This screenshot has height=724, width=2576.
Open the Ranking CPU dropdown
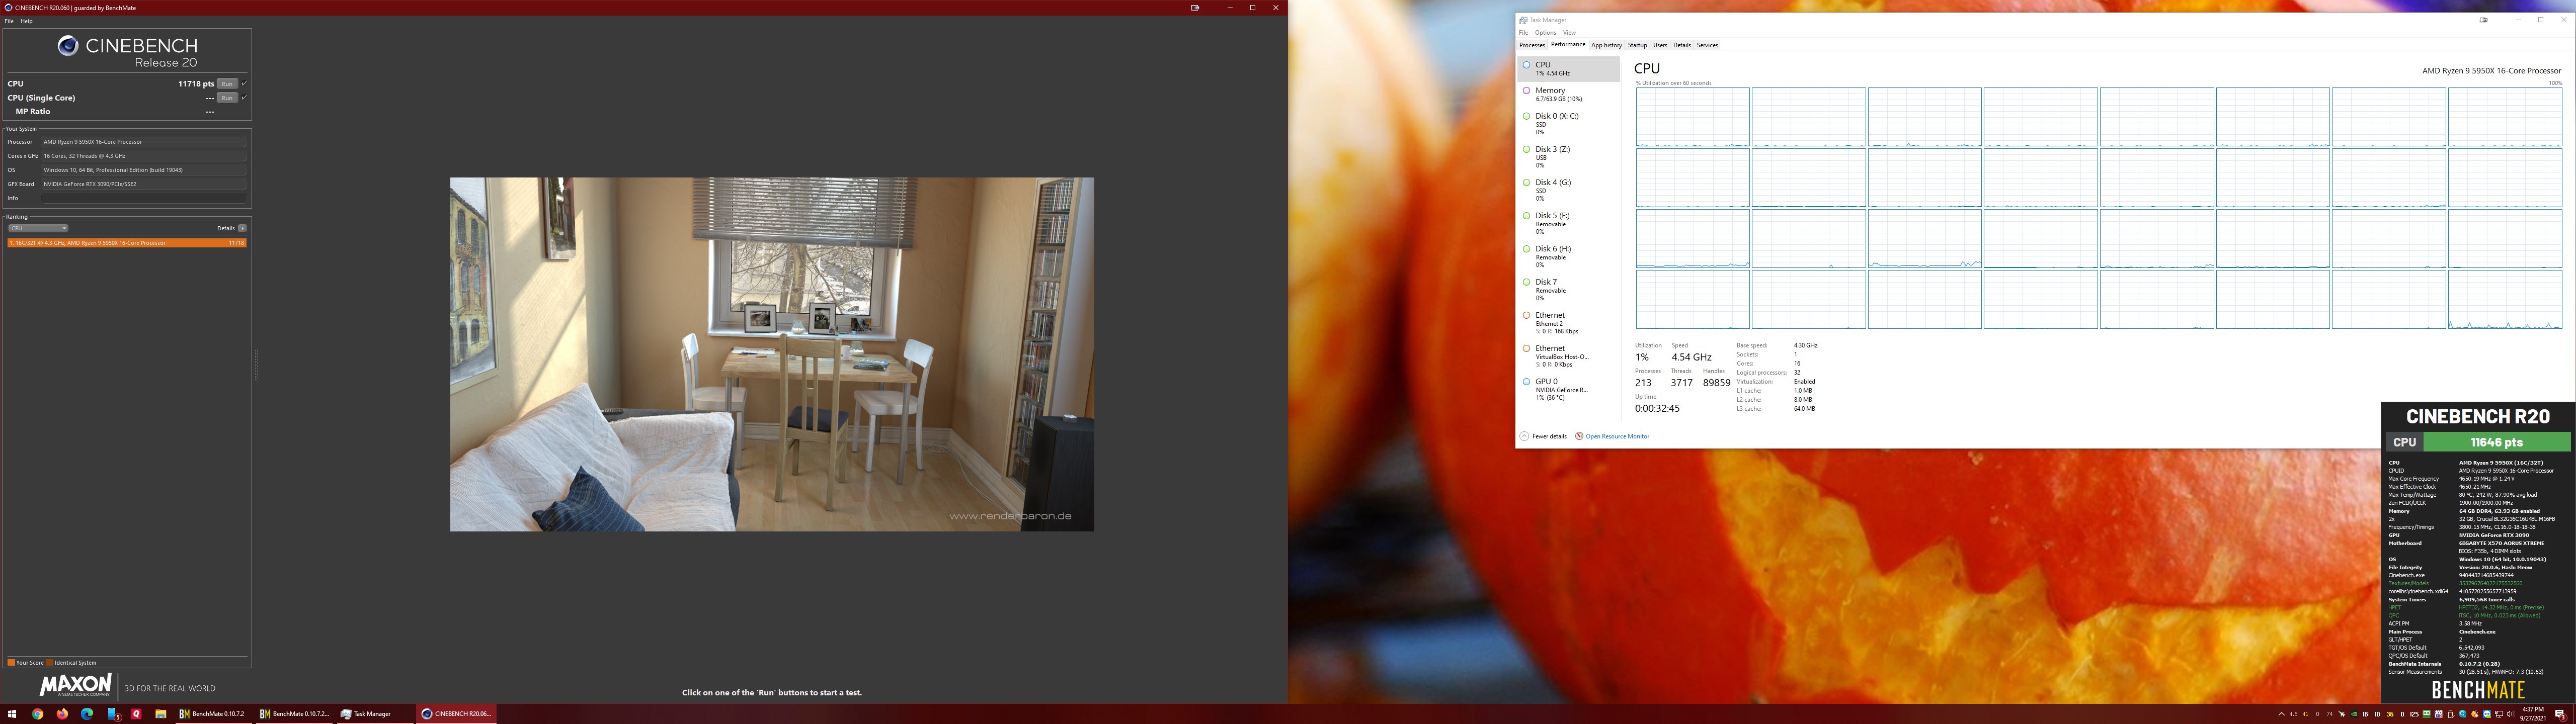point(38,228)
